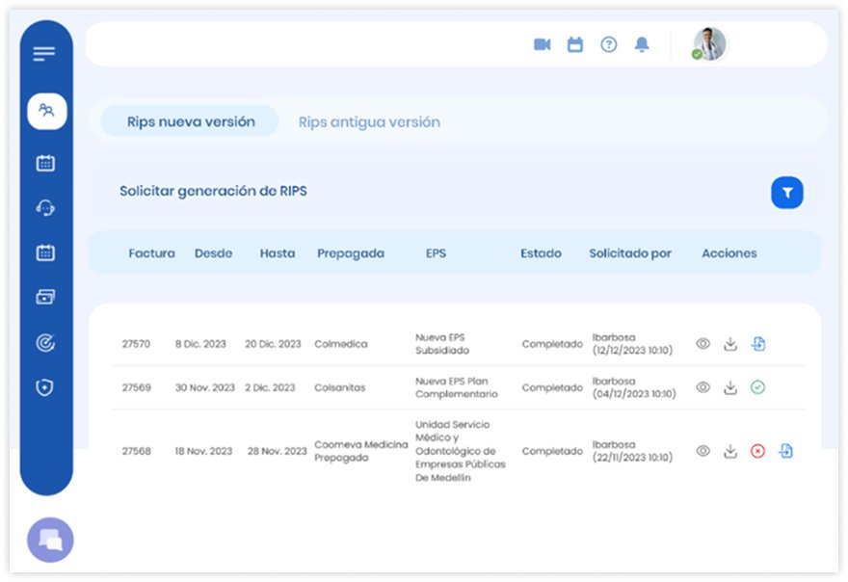Select invoice number 27568

click(136, 451)
